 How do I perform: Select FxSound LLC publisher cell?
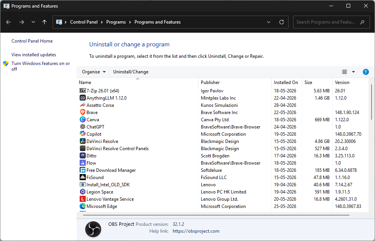click(213, 177)
